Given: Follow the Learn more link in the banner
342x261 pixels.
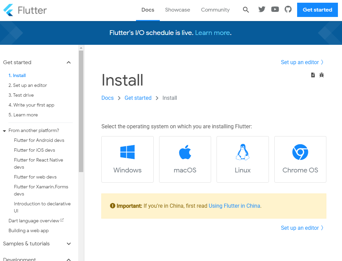Looking at the screenshot, I should (212, 33).
